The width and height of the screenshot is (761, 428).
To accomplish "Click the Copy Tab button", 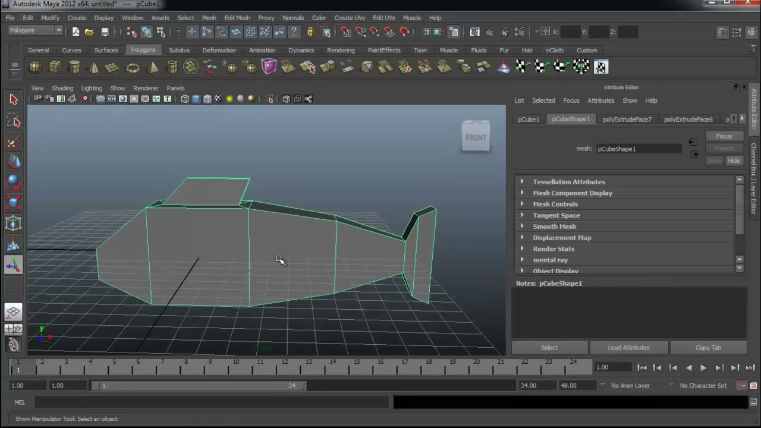I will click(x=708, y=348).
